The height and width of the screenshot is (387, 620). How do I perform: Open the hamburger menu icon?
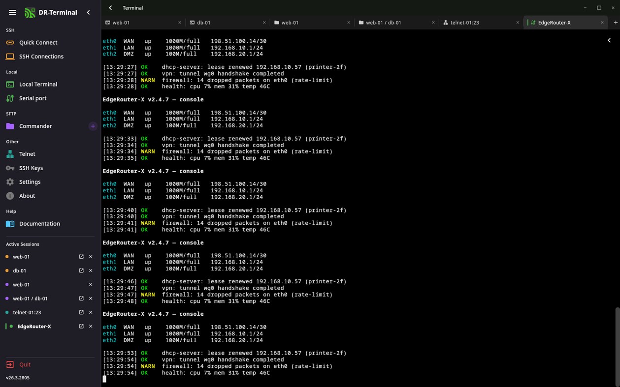(x=12, y=12)
